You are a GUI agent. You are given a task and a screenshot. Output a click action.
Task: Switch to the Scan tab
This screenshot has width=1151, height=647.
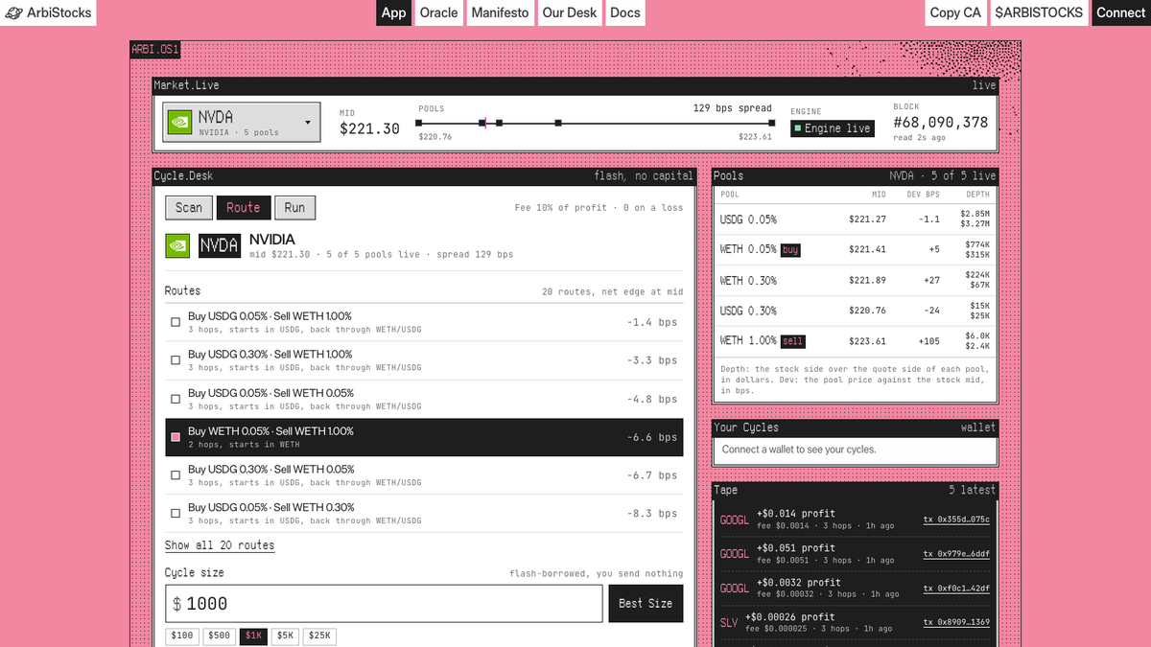tap(189, 207)
